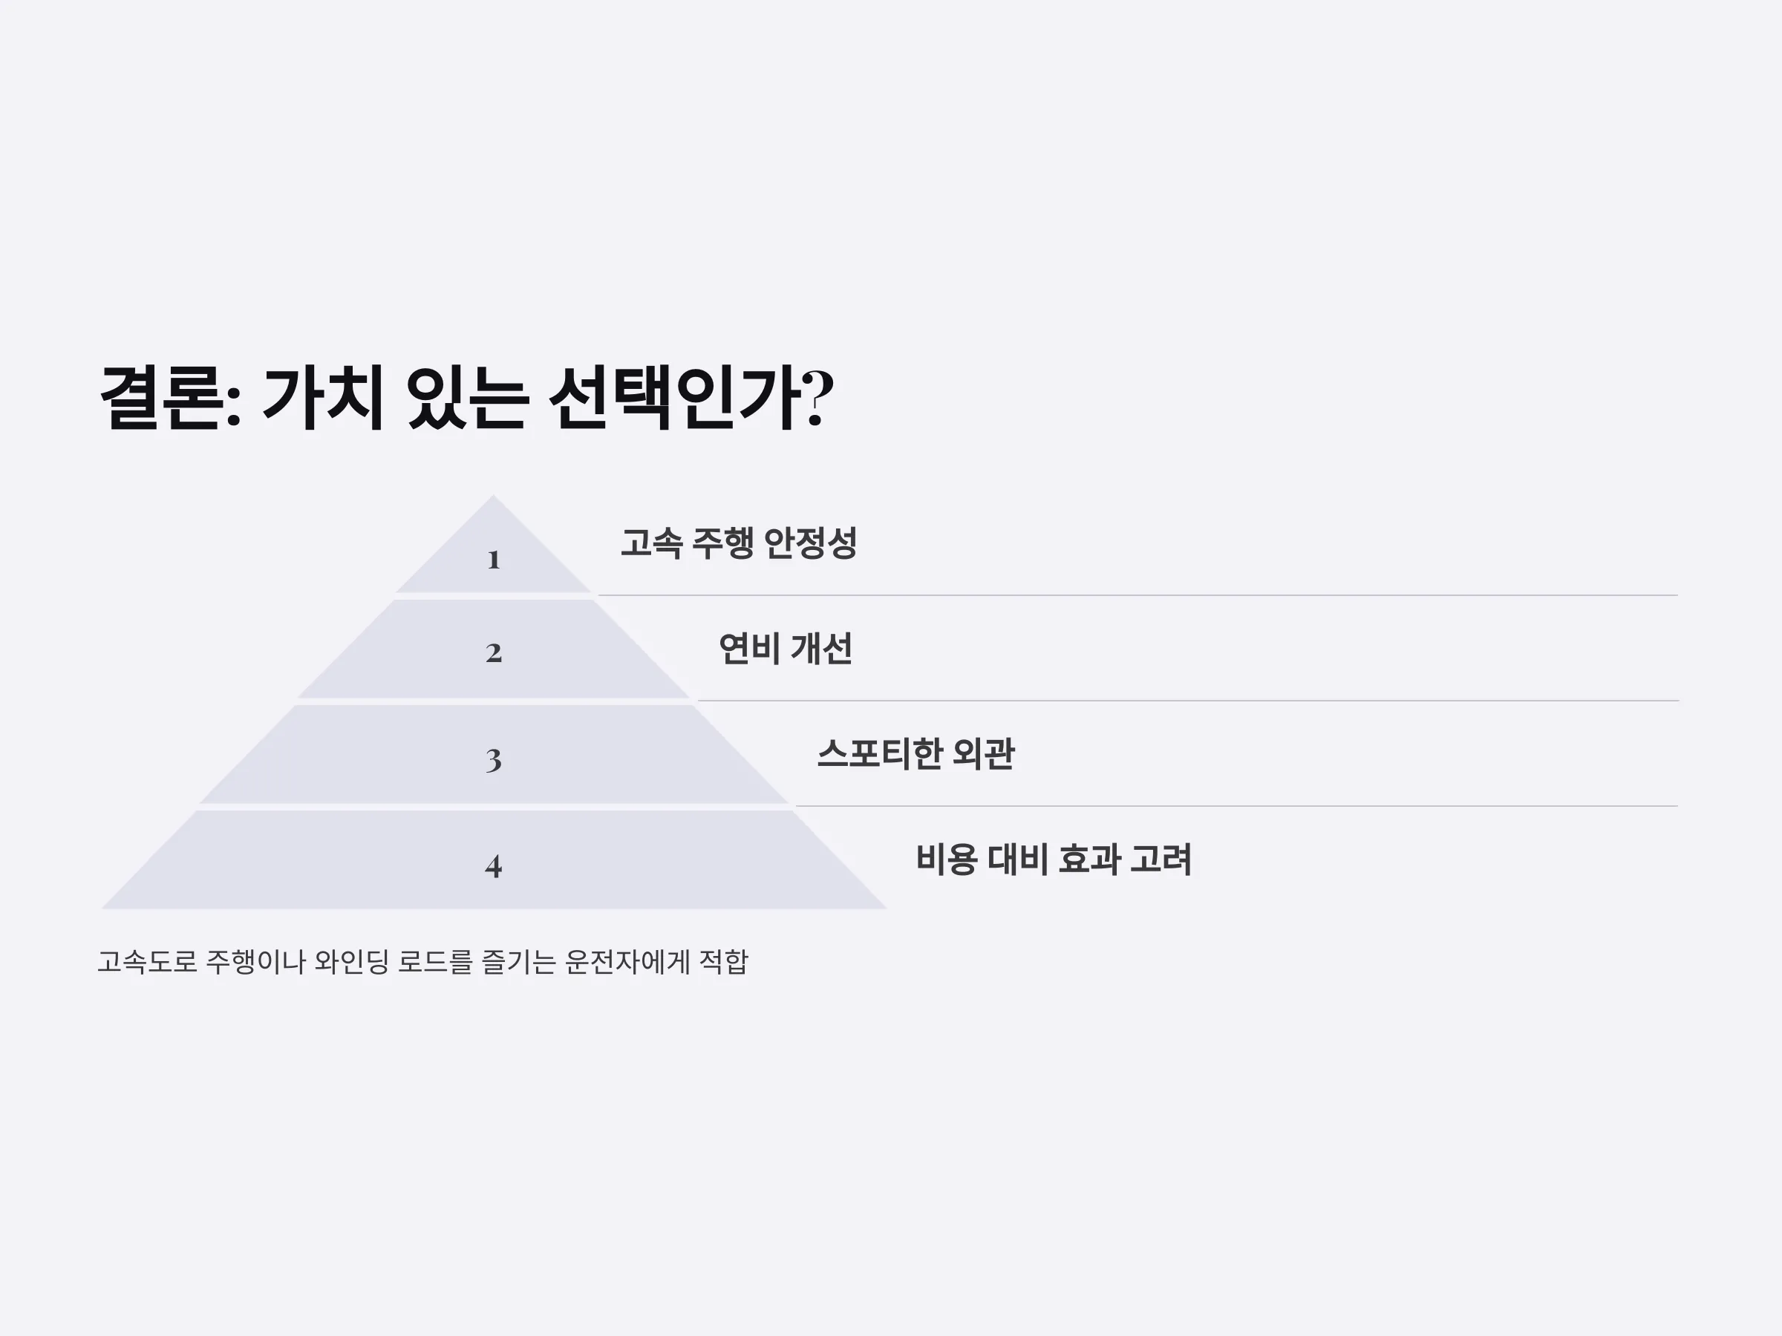
Task: Click pyramid bottom tier number 4
Action: pos(494,865)
